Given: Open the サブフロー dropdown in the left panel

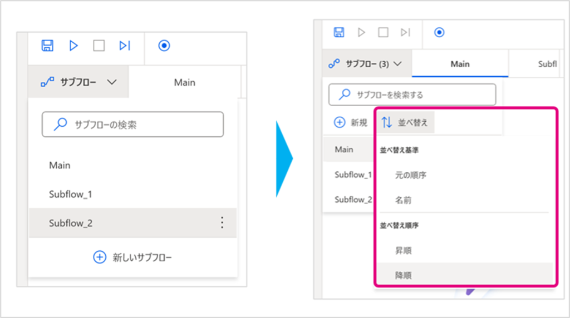Looking at the screenshot, I should click(x=78, y=82).
